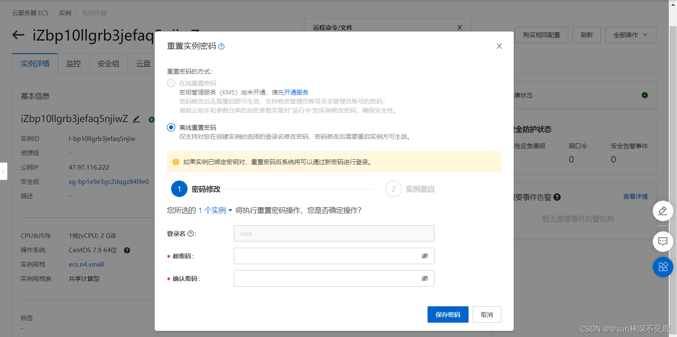This screenshot has height=337, width=677.
Task: Click public IP 47.97.116.222 text
Action: click(x=89, y=167)
